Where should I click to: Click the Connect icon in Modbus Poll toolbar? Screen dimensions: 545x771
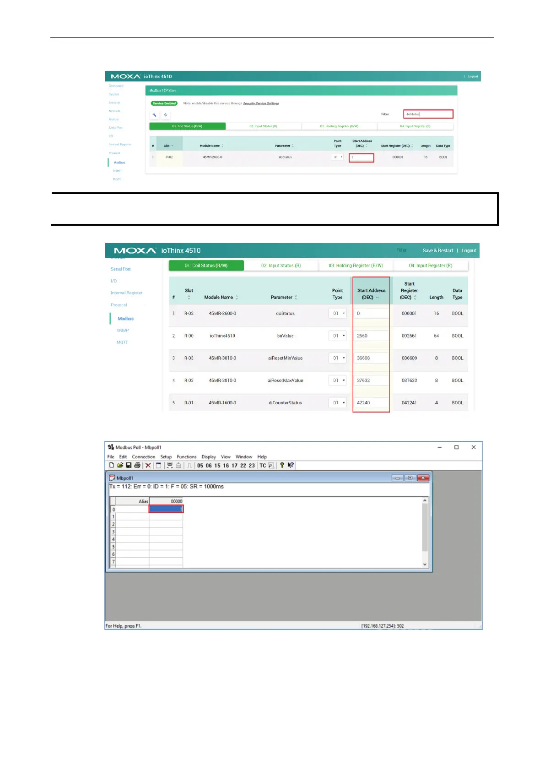(x=170, y=465)
